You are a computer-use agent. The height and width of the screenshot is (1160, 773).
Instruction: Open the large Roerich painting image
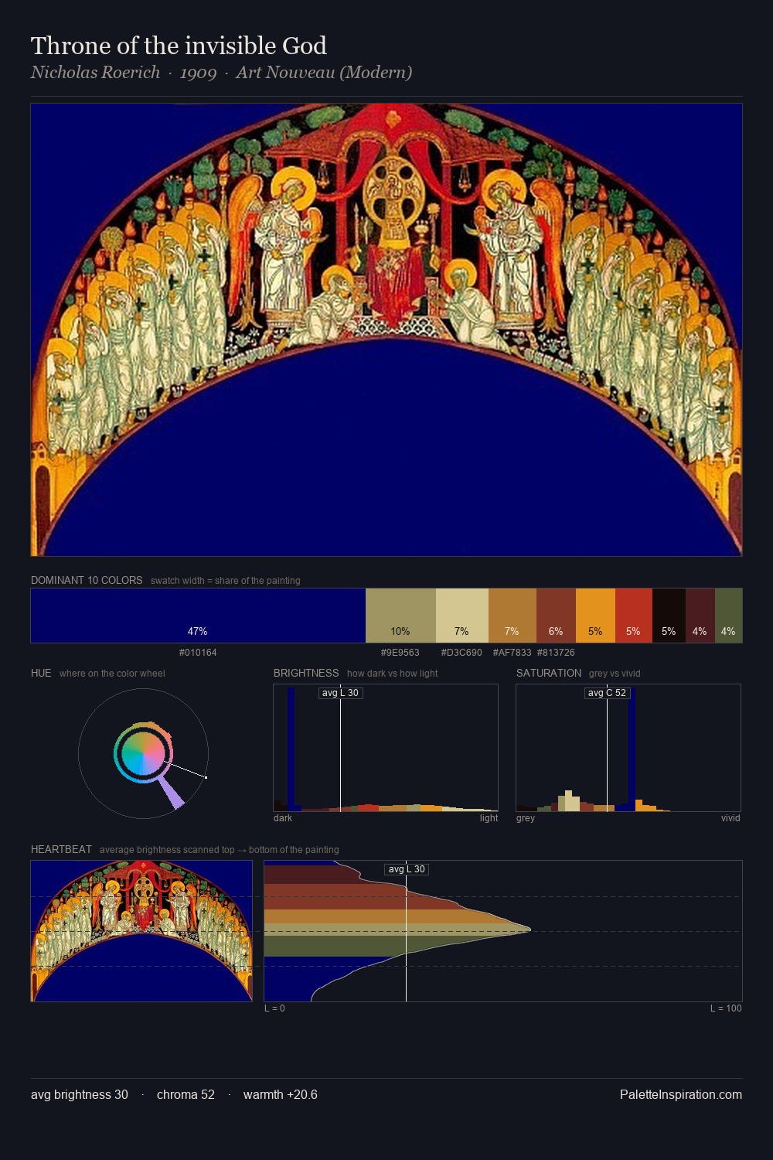click(x=386, y=330)
